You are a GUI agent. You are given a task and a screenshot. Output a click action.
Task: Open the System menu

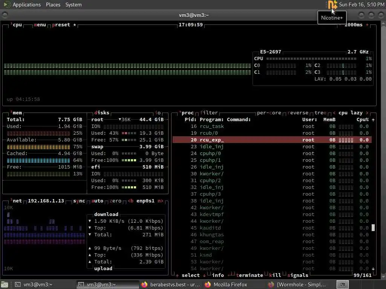pyautogui.click(x=74, y=5)
